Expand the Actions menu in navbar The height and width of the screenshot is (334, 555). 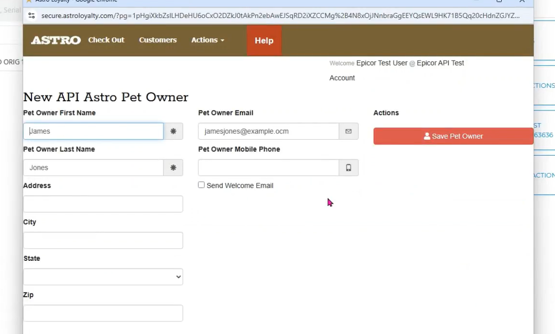pyautogui.click(x=207, y=40)
